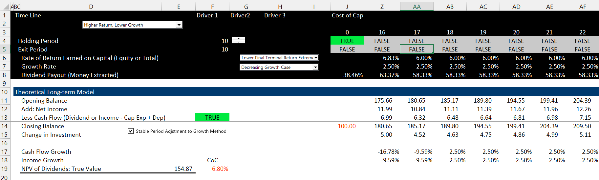Select the wide column D header
Viewport: 599px width, 180px height.
pos(91,7)
